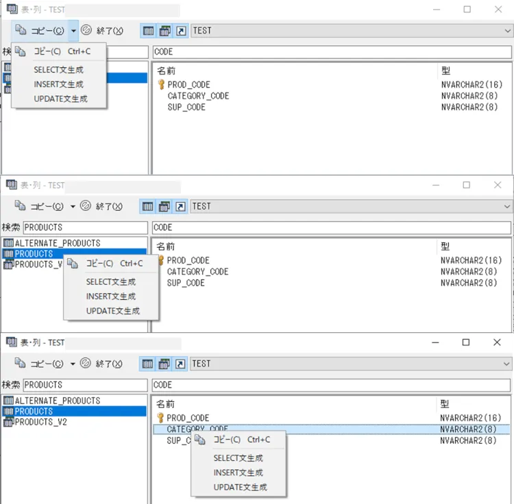Click the CODE column search field in the top window

point(332,52)
